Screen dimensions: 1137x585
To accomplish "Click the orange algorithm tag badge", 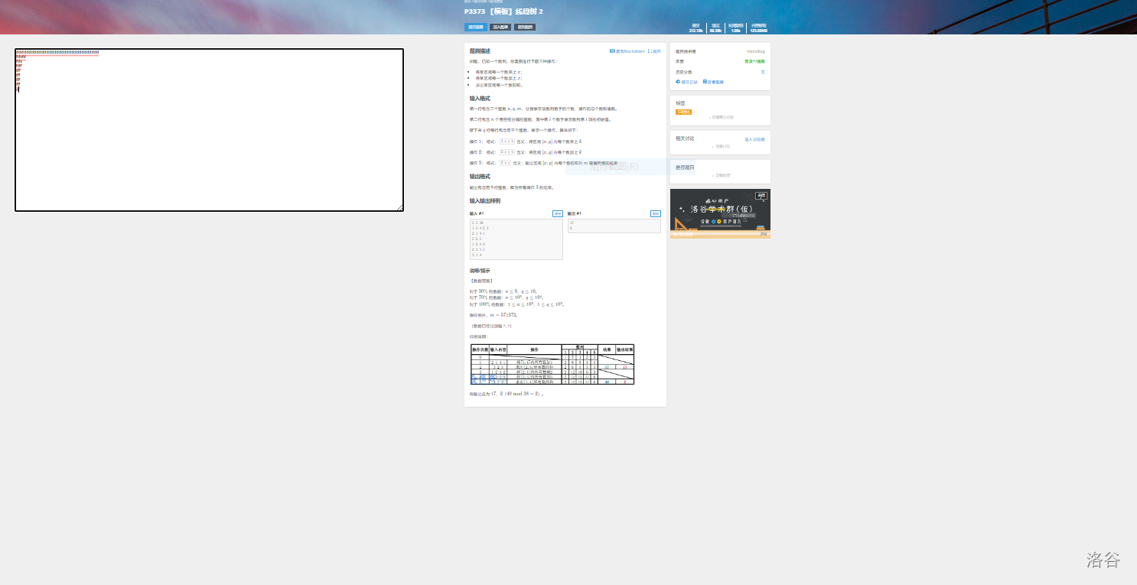I will [683, 112].
